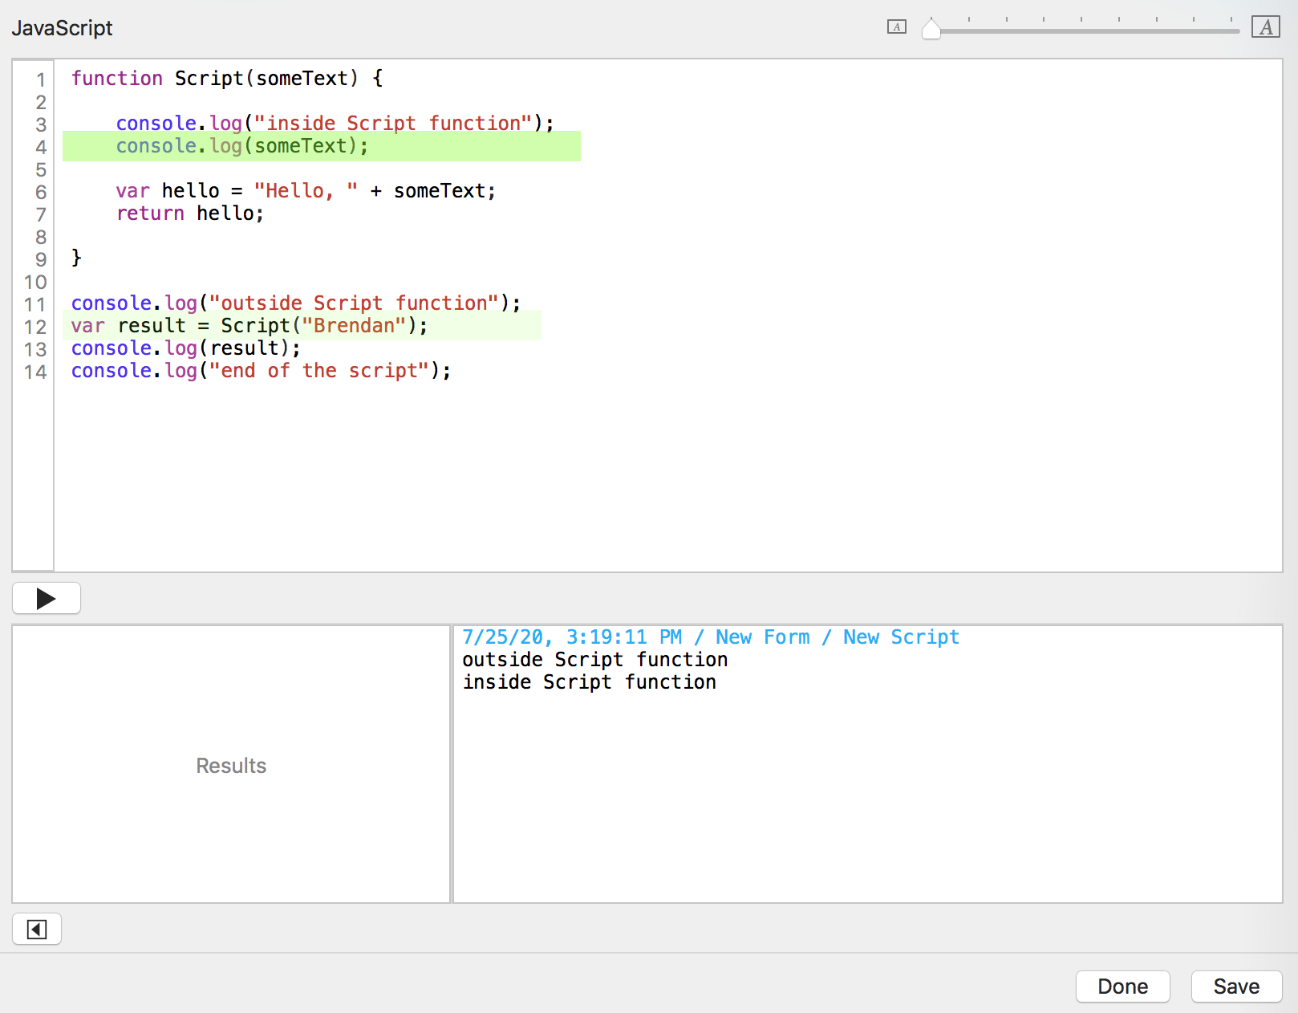Place cursor on the 'return hello;' line
1298x1013 pixels.
pyautogui.click(x=190, y=214)
